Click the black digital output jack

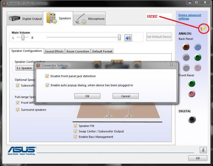pos(192,119)
